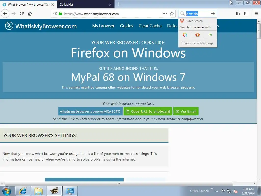The height and width of the screenshot is (196, 261).
Task: Bookmark this page with the star
Action: 172,14
